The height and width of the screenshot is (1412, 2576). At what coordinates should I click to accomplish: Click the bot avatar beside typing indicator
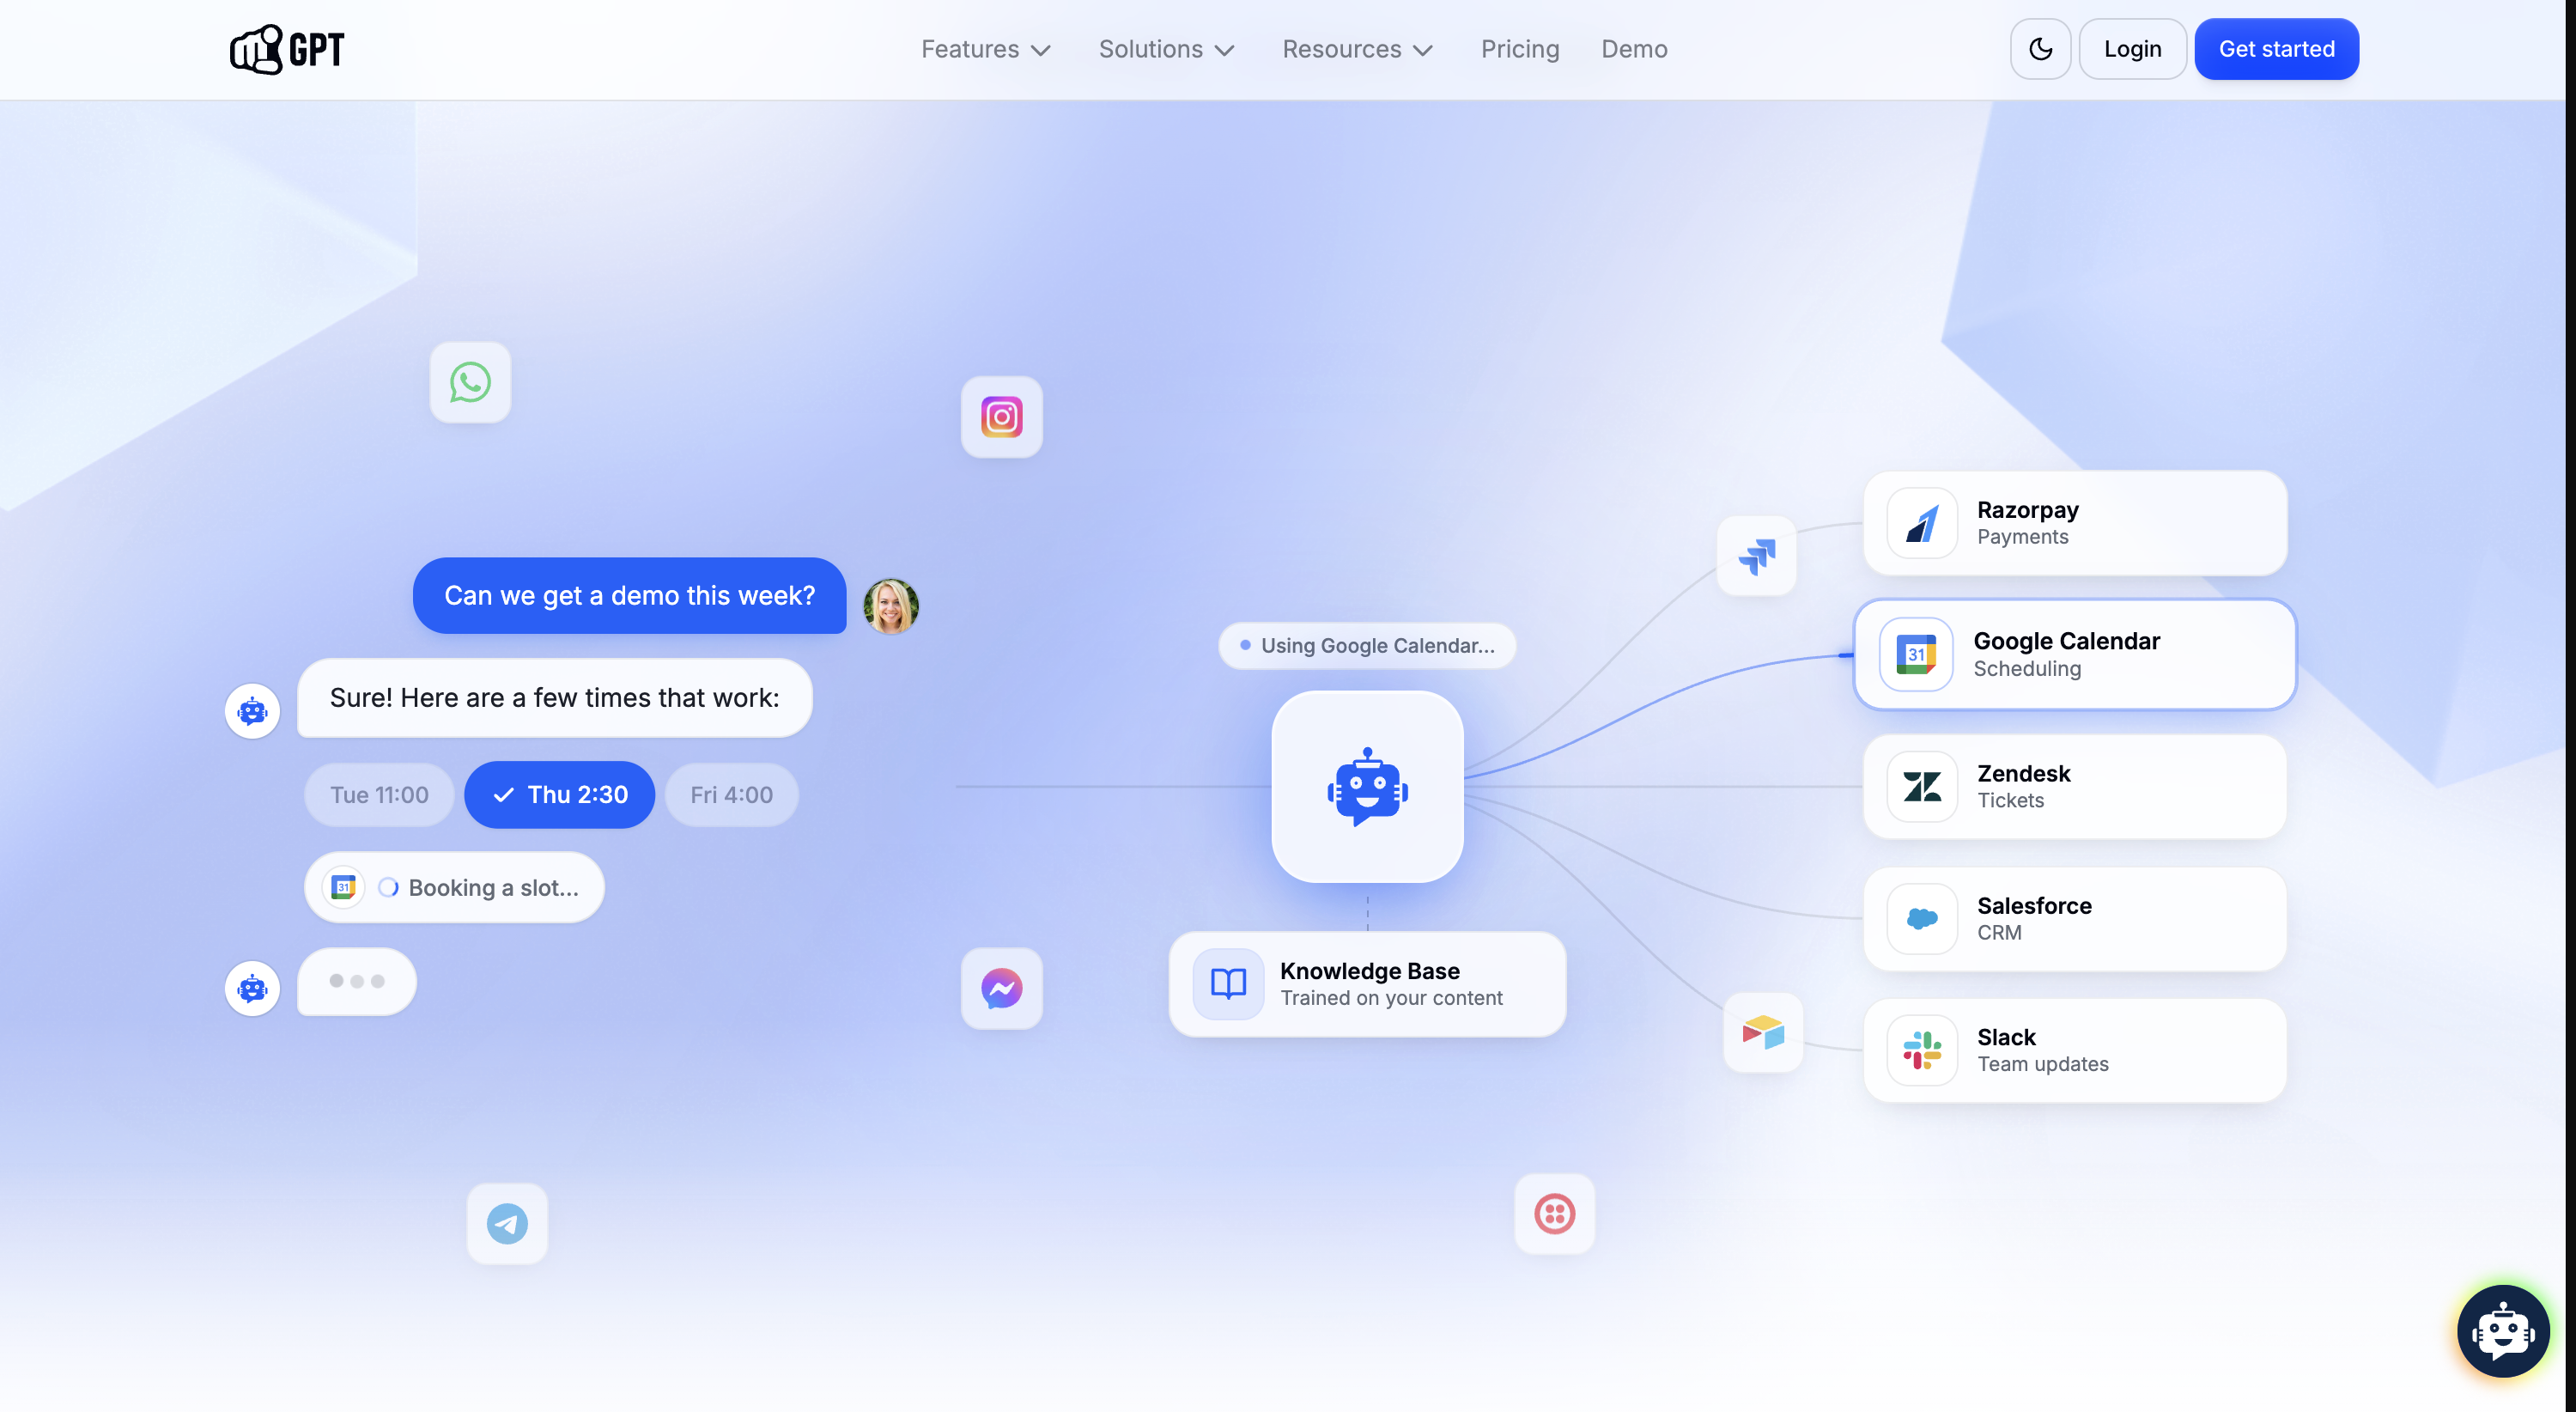pos(252,988)
